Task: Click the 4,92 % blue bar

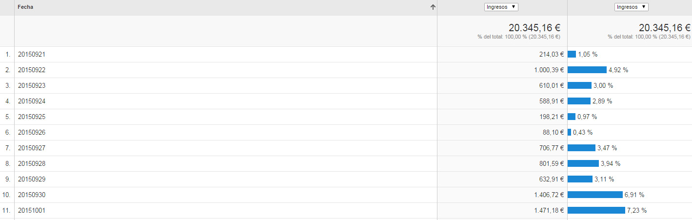Action: 587,70
